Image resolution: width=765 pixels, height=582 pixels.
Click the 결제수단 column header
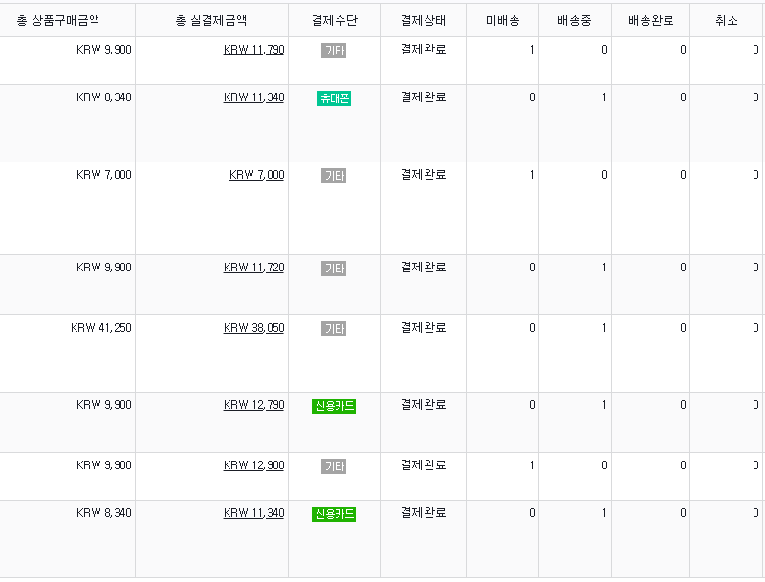point(334,20)
